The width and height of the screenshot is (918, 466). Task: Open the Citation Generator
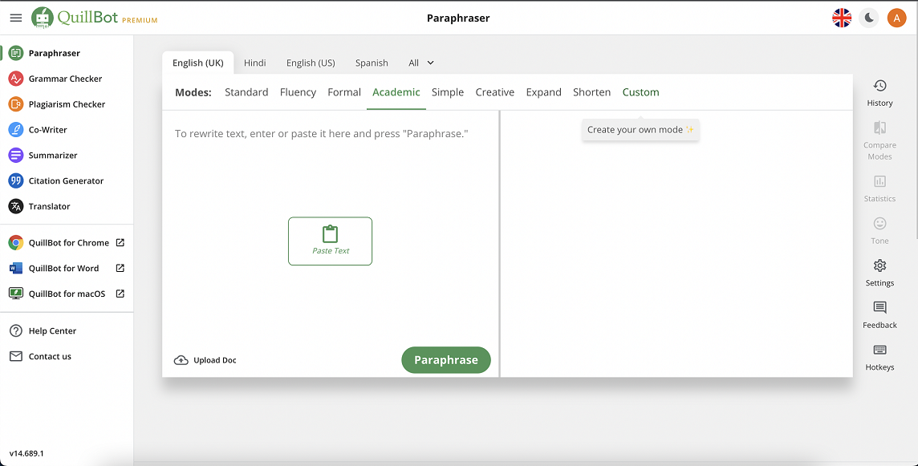(x=66, y=181)
